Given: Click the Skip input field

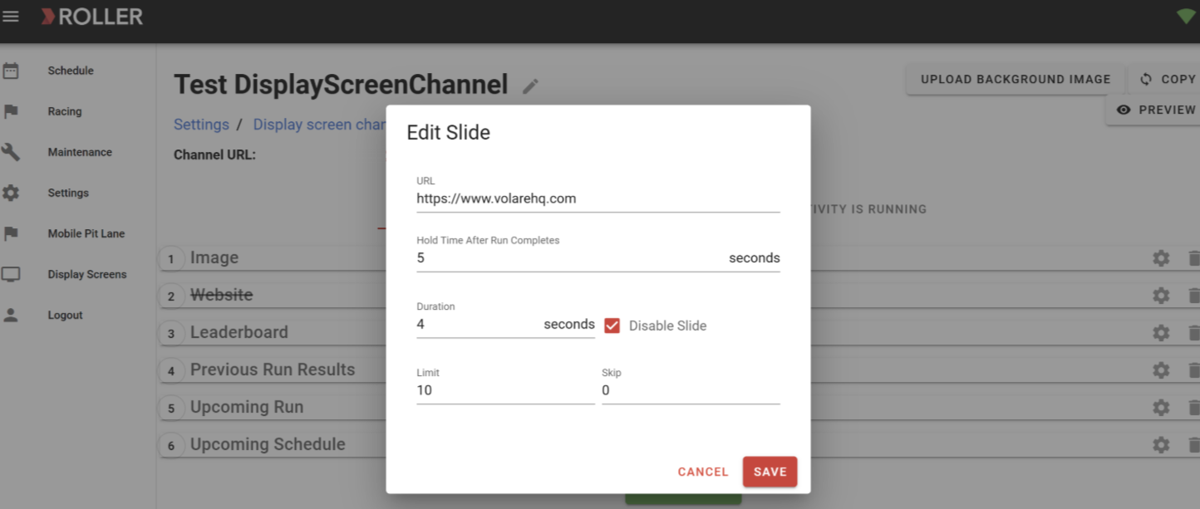Looking at the screenshot, I should tap(691, 390).
